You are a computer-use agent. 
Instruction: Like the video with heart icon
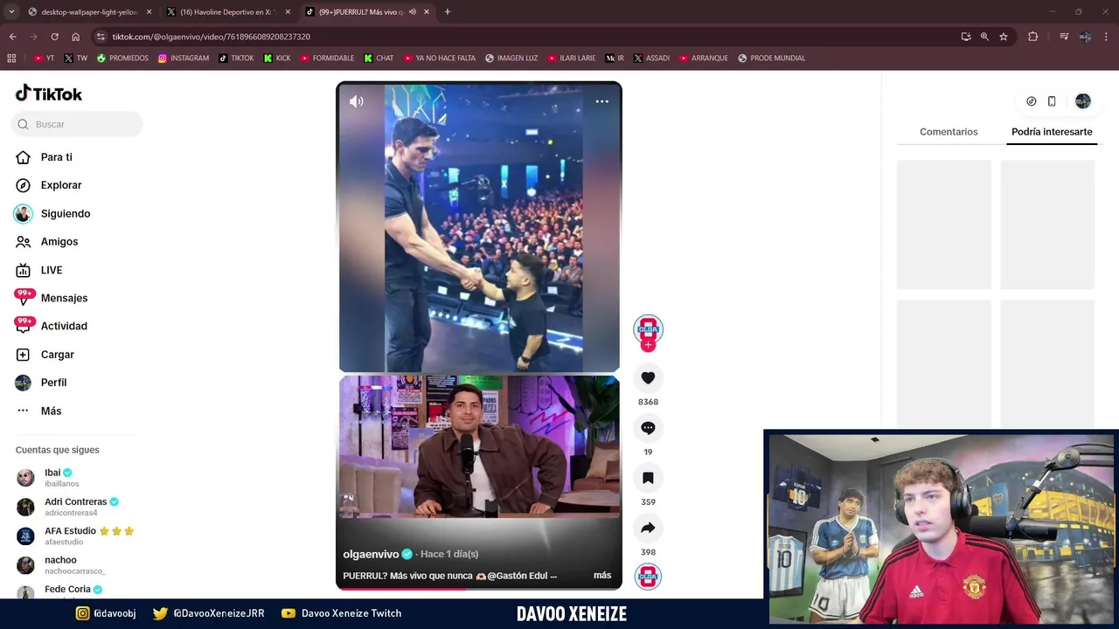point(648,378)
